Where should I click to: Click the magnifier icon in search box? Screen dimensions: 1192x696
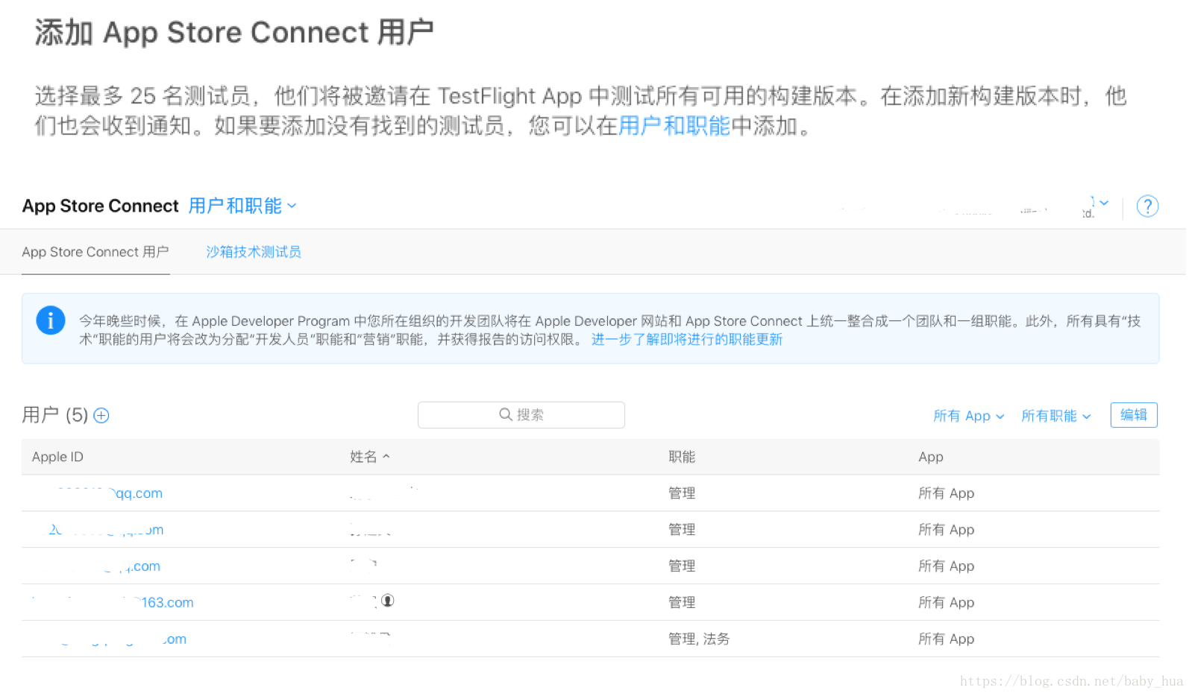click(506, 414)
